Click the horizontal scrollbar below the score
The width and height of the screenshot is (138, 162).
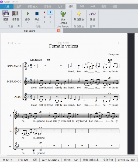[73, 156]
